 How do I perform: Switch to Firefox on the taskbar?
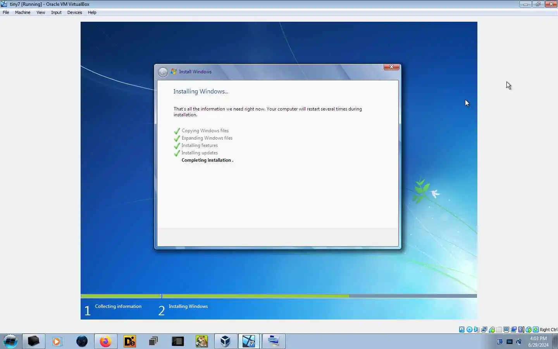pos(105,341)
